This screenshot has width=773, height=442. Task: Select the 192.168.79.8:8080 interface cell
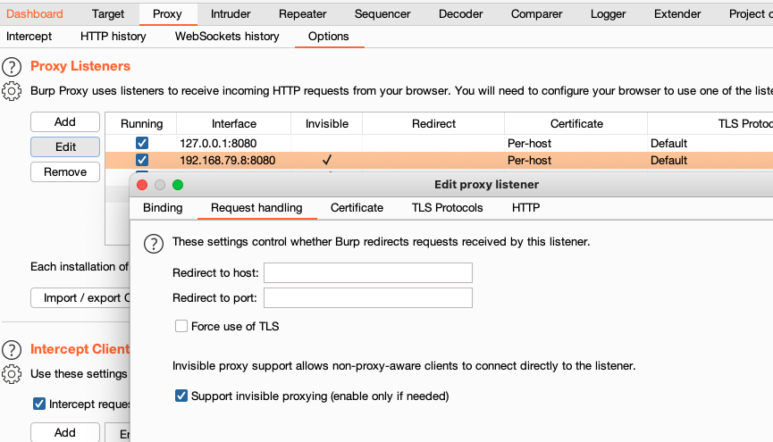(233, 160)
